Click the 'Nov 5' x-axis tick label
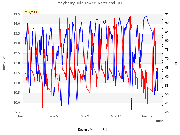This screenshot has height=135, width=180. coord(53,116)
